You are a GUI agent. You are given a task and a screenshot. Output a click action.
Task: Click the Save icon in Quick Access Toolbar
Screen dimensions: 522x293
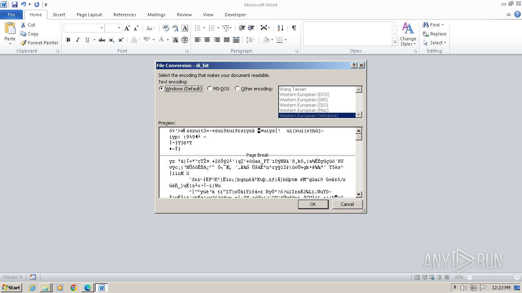[15, 4]
